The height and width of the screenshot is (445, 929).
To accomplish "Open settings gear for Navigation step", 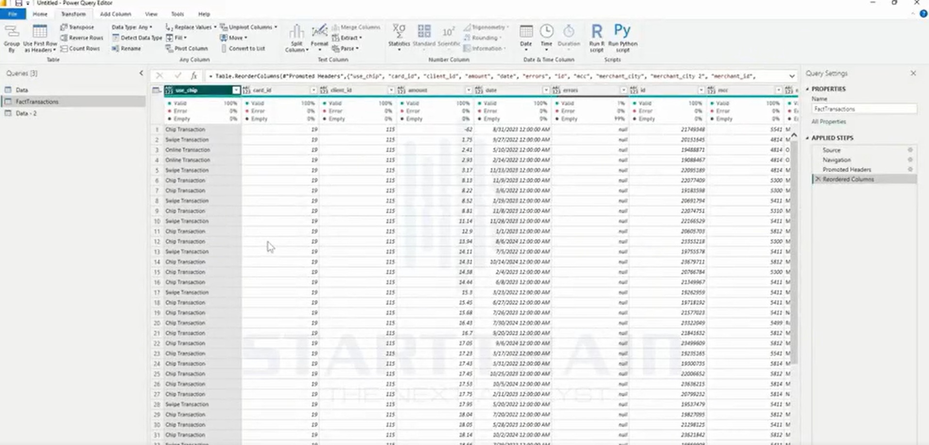I will (x=910, y=160).
